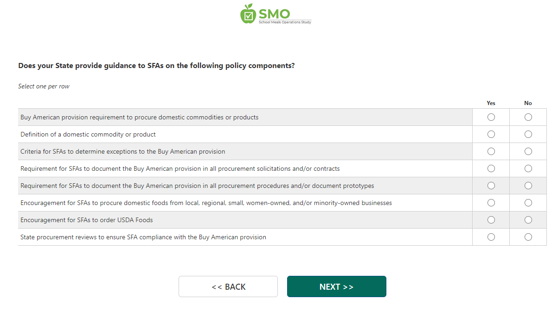The image size is (558, 311).
Task: Pick No for procedures and/or document prototypes row
Action: pyautogui.click(x=528, y=186)
